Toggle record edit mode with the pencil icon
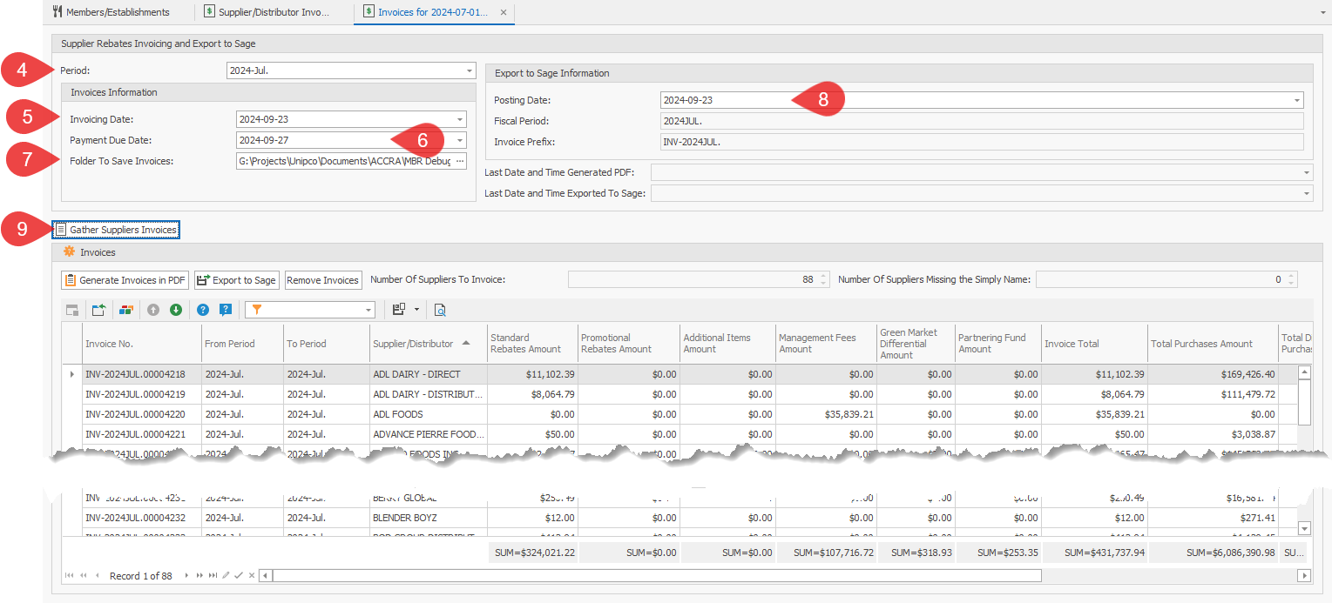This screenshot has height=603, width=1332. [227, 575]
